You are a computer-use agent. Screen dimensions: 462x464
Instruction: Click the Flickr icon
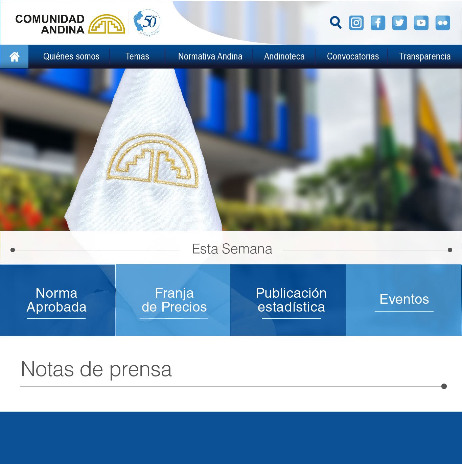442,23
